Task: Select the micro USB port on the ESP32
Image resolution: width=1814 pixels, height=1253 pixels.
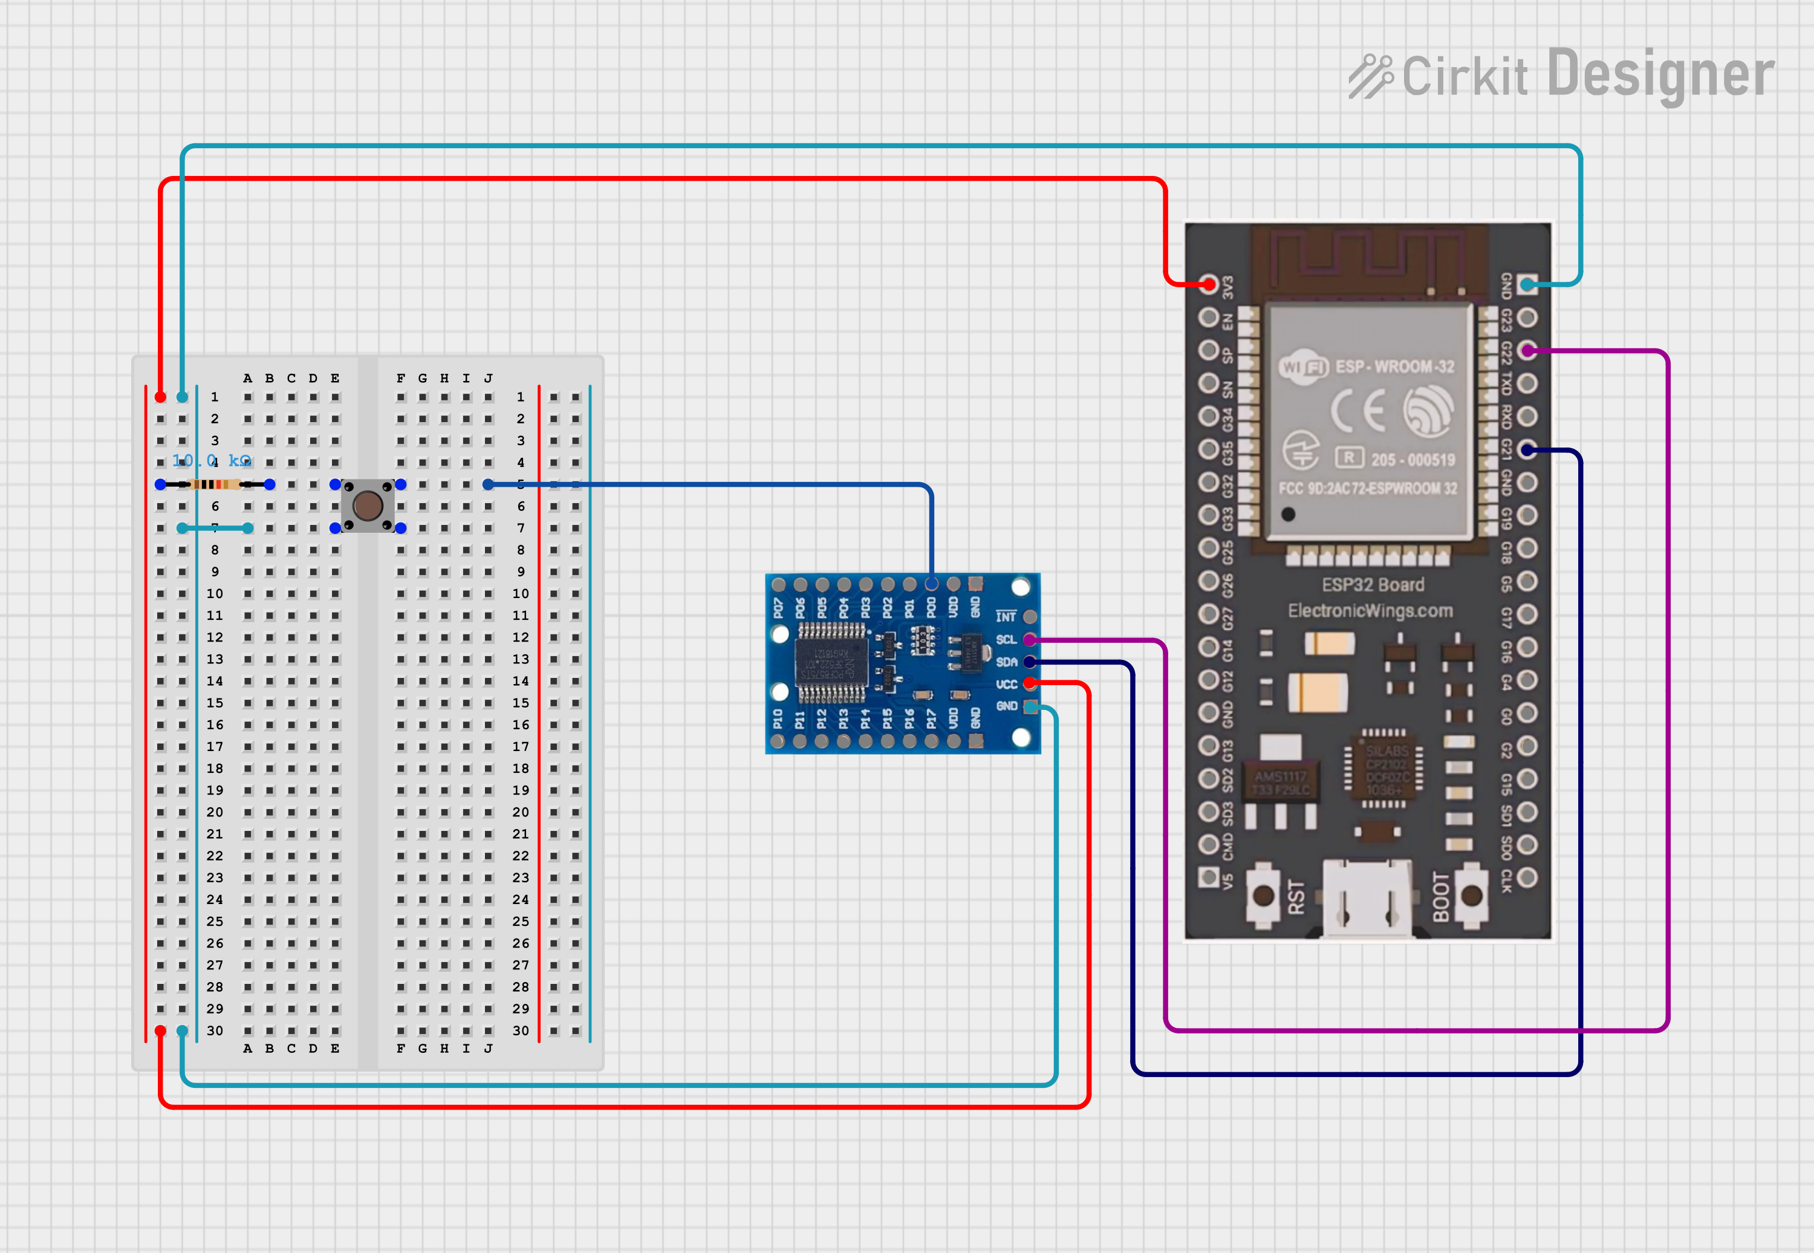Action: (x=1367, y=899)
